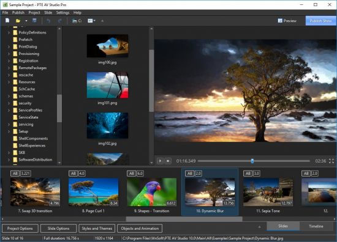The image size is (337, 242).
Task: Click the horizontal scrollbar of the slide list
Action: [x=184, y=219]
